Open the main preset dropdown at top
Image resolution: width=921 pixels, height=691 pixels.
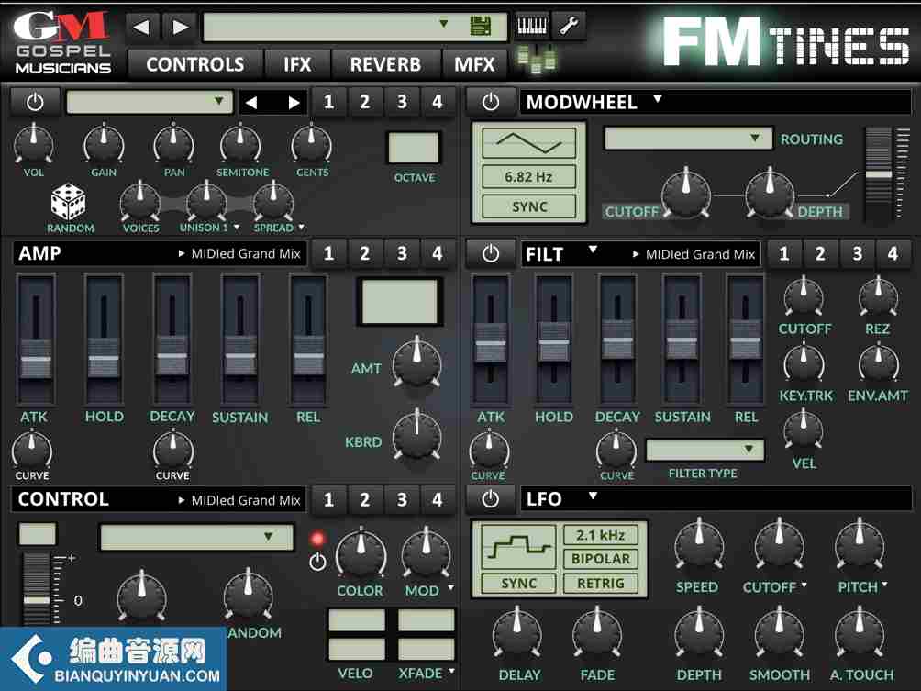click(x=355, y=27)
